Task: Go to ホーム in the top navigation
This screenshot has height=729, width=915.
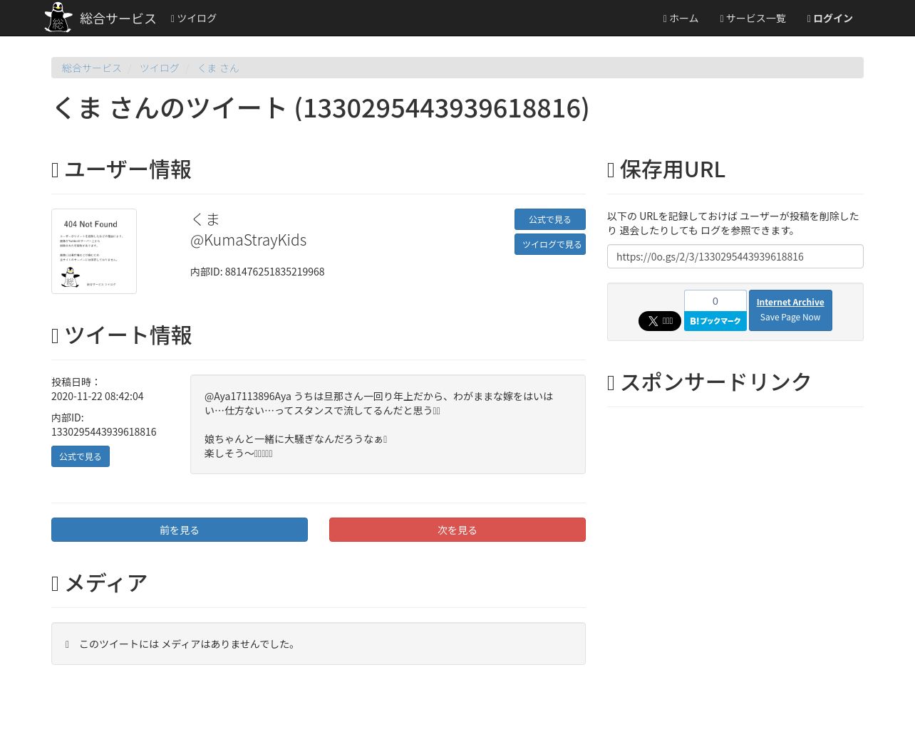Action: pos(681,18)
